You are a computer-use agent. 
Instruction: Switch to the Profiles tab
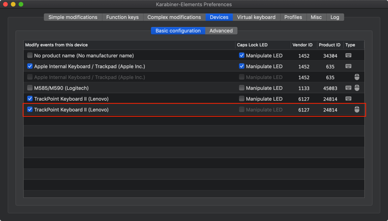[293, 17]
